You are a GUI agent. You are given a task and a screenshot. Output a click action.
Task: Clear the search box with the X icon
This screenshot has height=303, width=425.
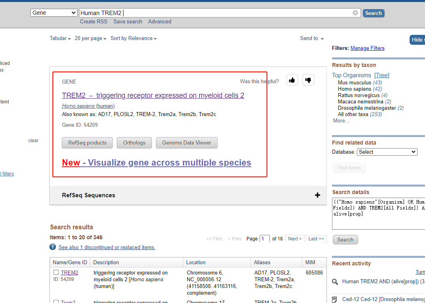click(x=355, y=13)
